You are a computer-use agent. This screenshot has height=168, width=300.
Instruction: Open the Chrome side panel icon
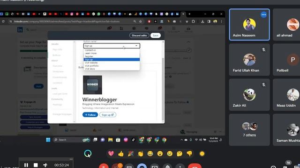point(209,21)
